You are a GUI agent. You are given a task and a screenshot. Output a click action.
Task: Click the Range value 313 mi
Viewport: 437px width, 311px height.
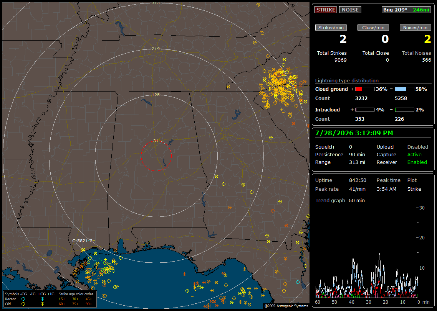coord(357,162)
